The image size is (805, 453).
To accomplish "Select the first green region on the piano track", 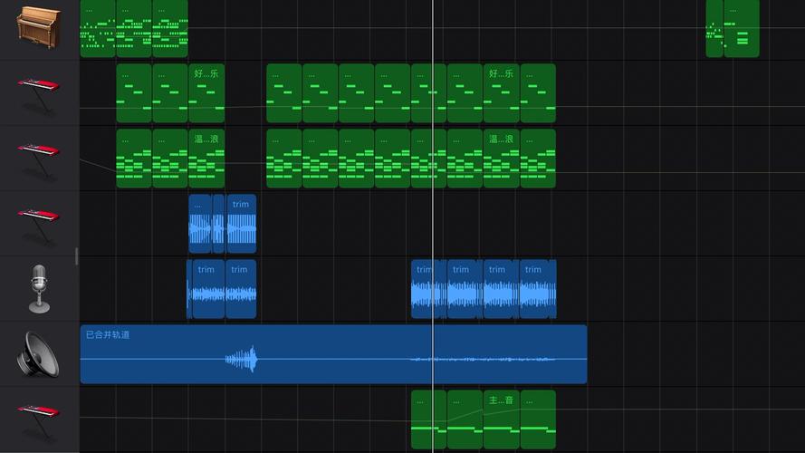I will (x=98, y=28).
